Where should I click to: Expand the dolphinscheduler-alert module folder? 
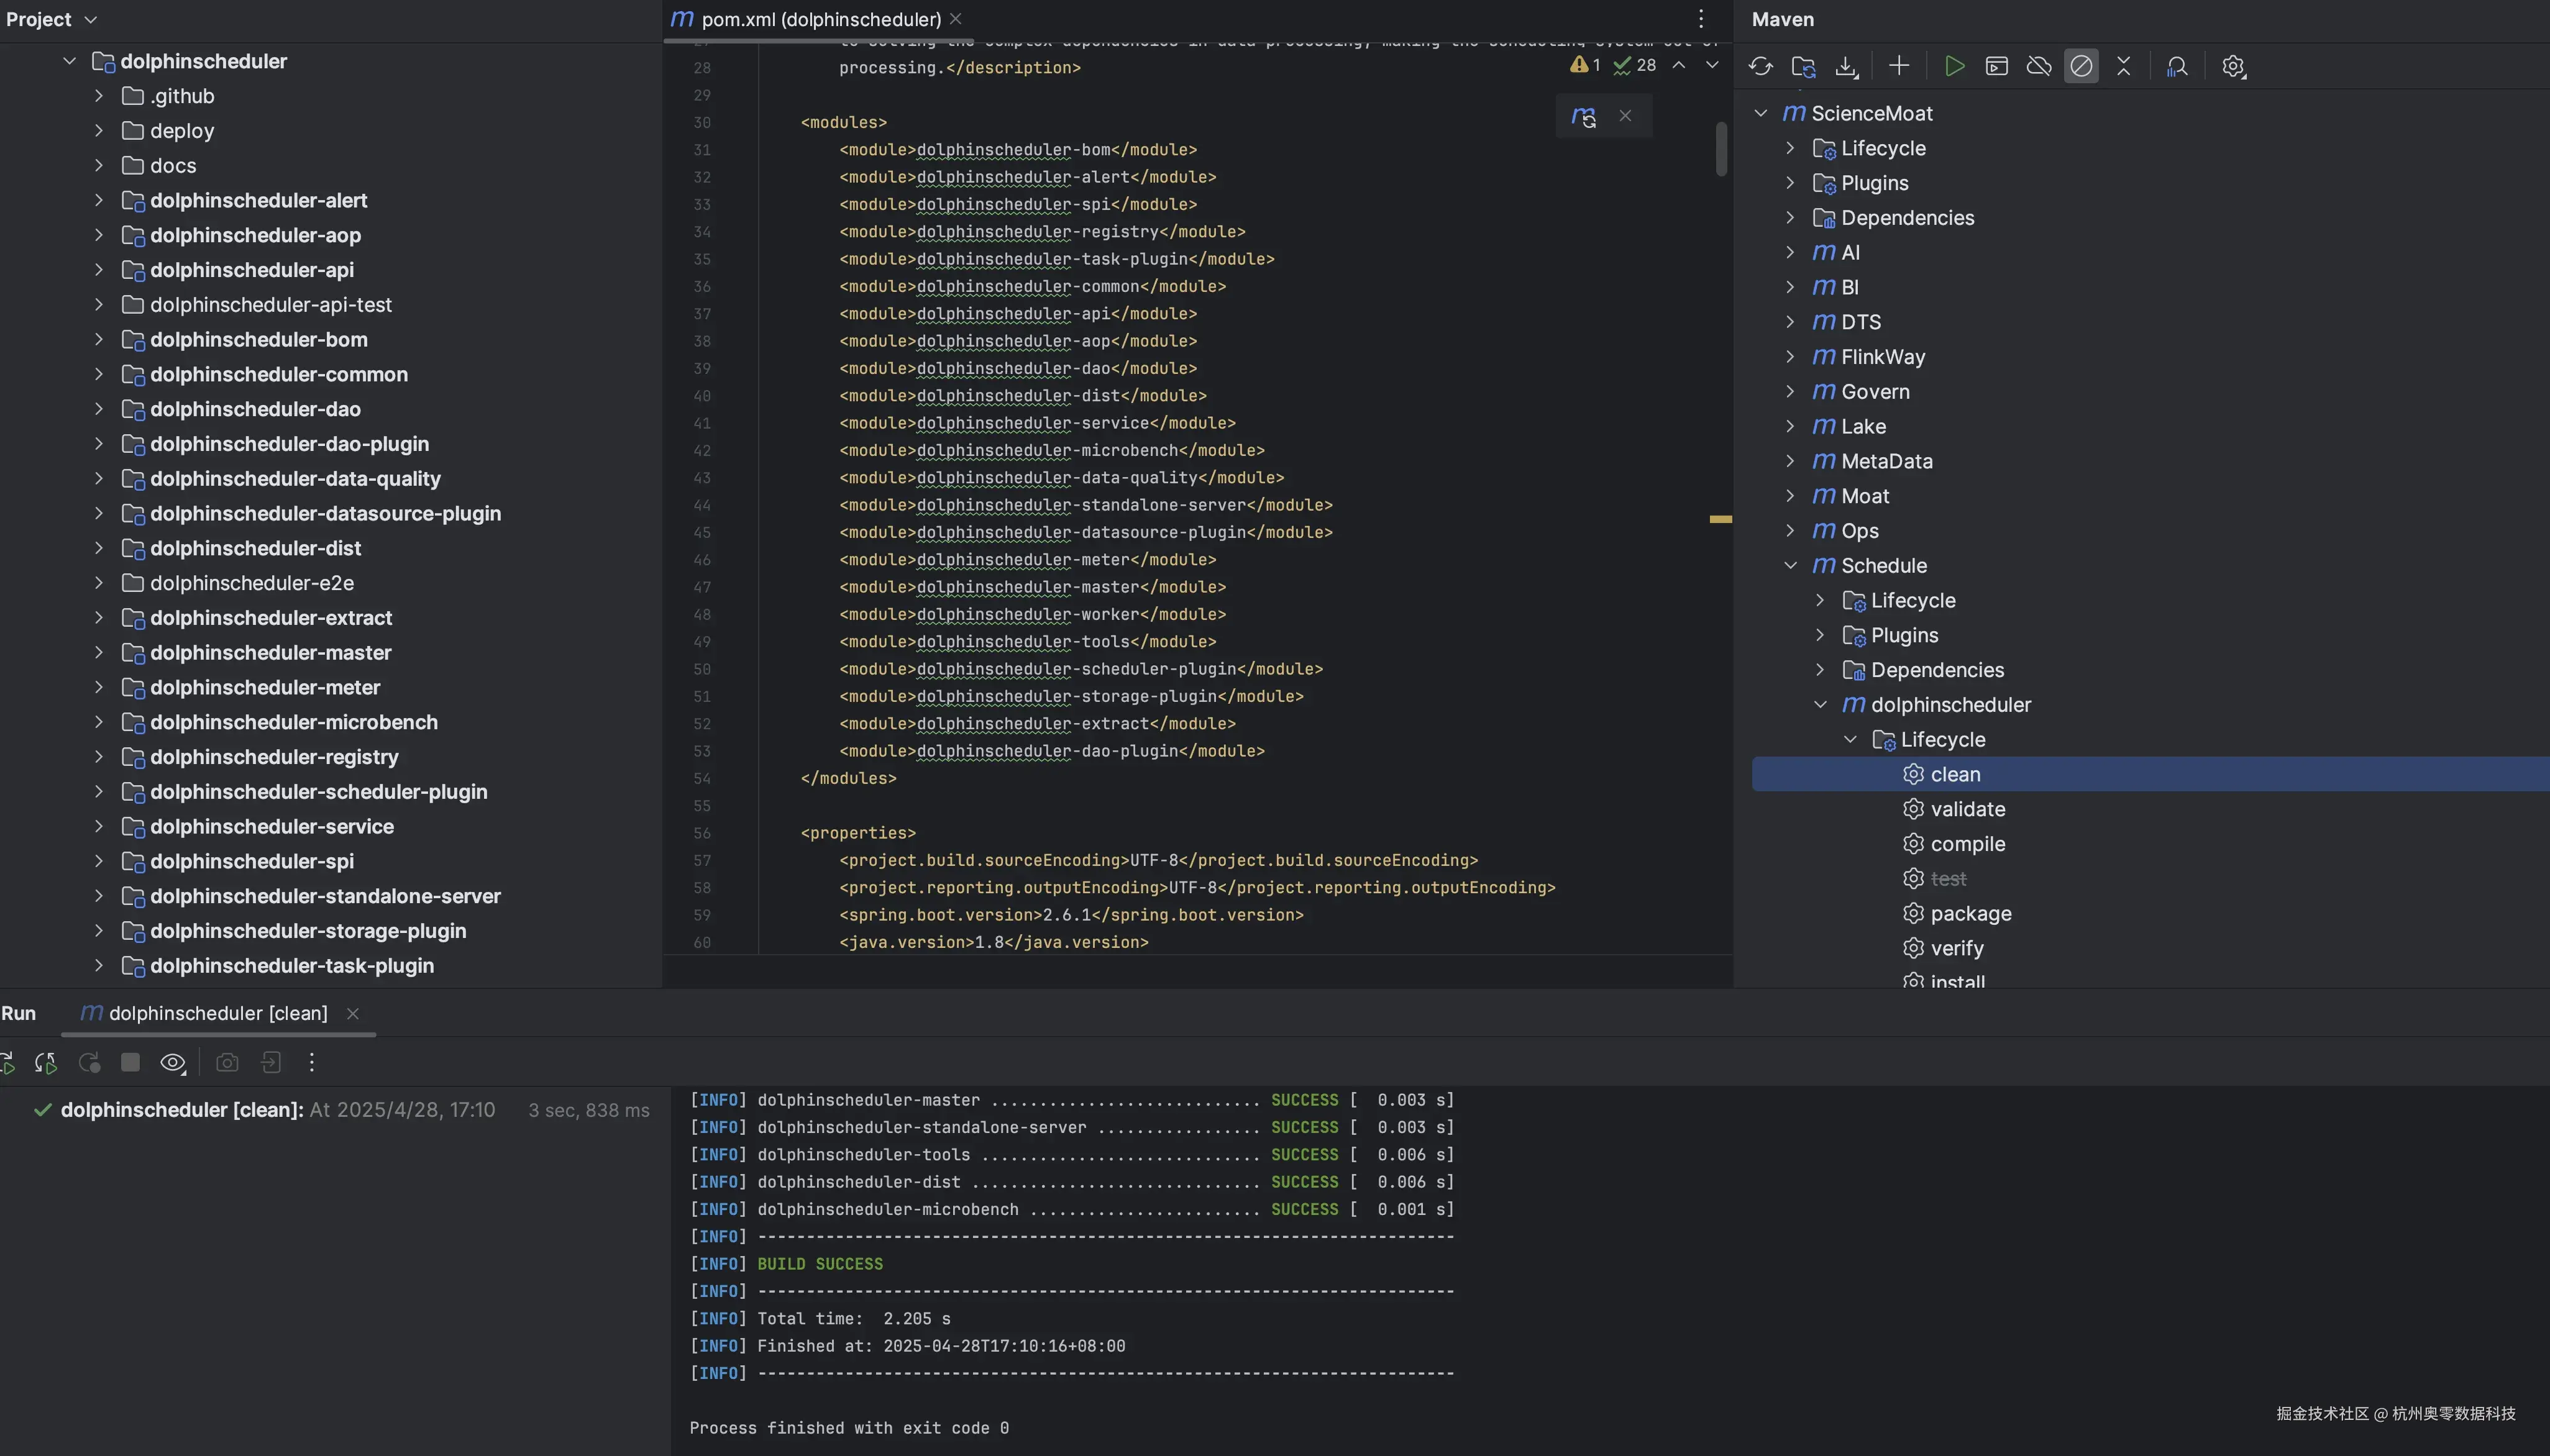[98, 200]
